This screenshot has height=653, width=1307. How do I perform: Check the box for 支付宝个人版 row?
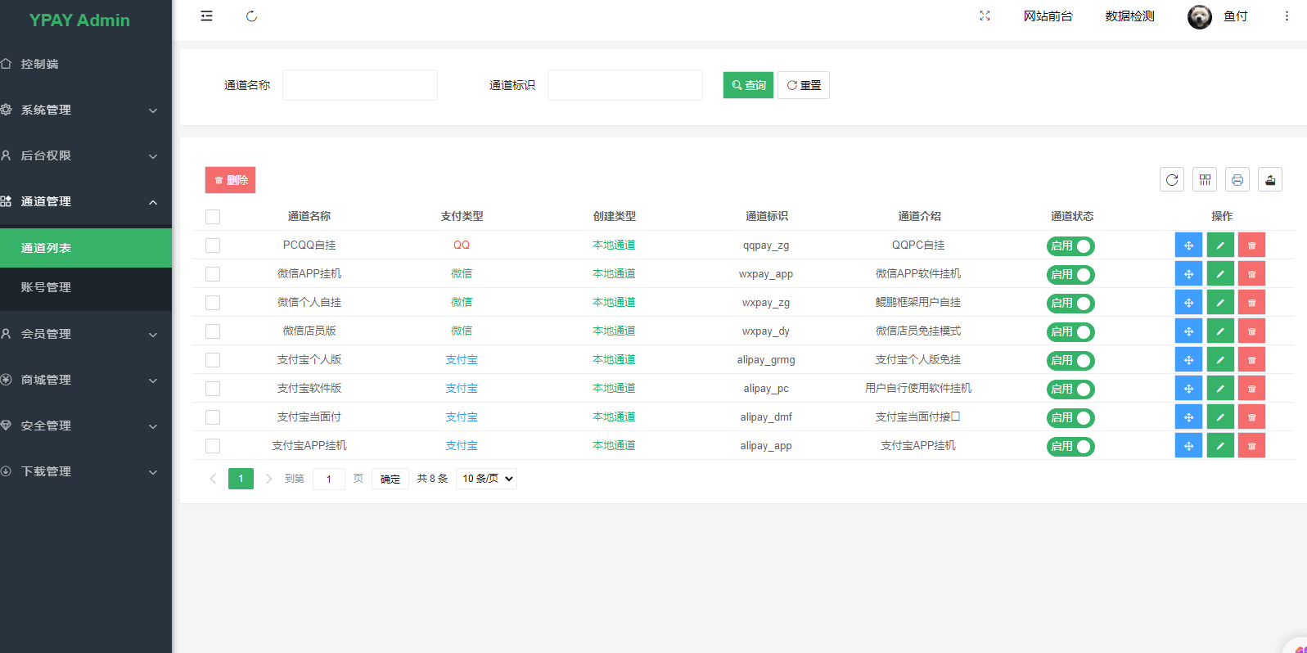213,360
